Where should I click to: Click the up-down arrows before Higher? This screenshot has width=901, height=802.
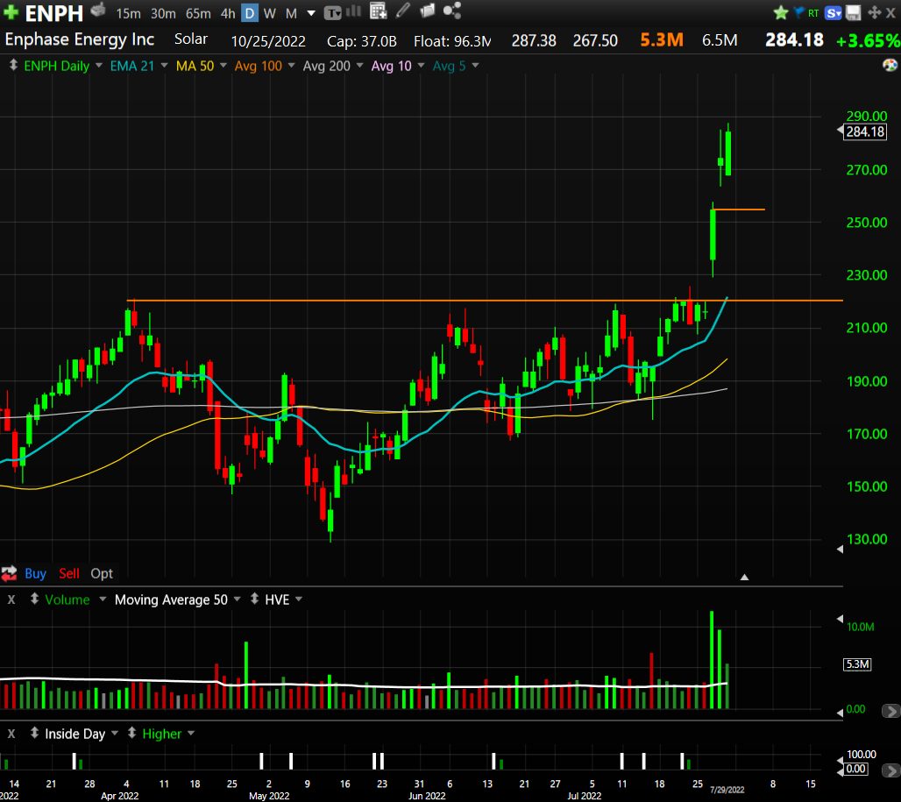131,733
